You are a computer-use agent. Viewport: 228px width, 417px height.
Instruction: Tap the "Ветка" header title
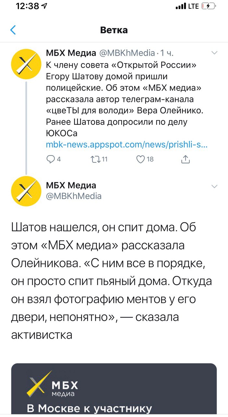114,30
